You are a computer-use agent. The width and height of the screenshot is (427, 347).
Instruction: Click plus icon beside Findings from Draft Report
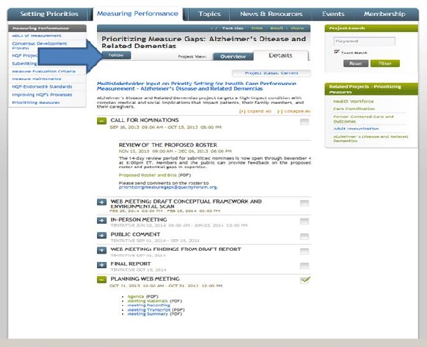pyautogui.click(x=102, y=250)
